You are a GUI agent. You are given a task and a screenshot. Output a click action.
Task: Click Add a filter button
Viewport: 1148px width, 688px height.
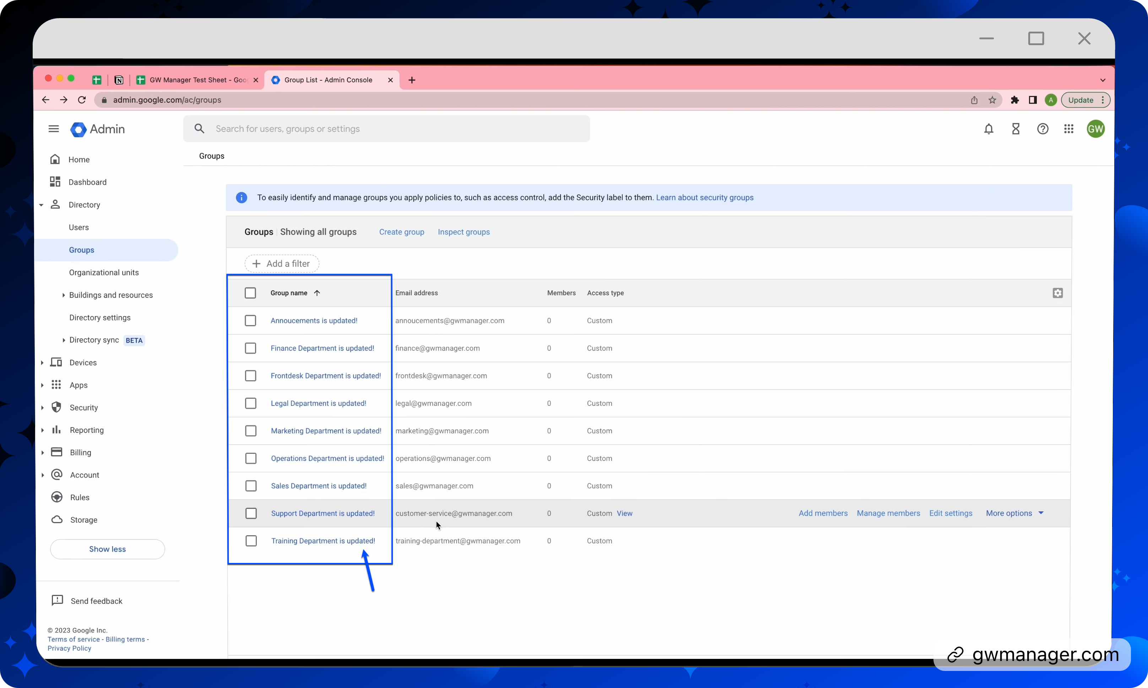click(282, 263)
